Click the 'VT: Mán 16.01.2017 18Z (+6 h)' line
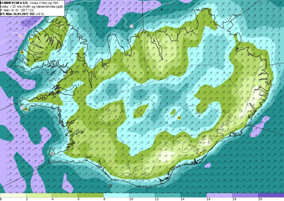 click(22, 14)
